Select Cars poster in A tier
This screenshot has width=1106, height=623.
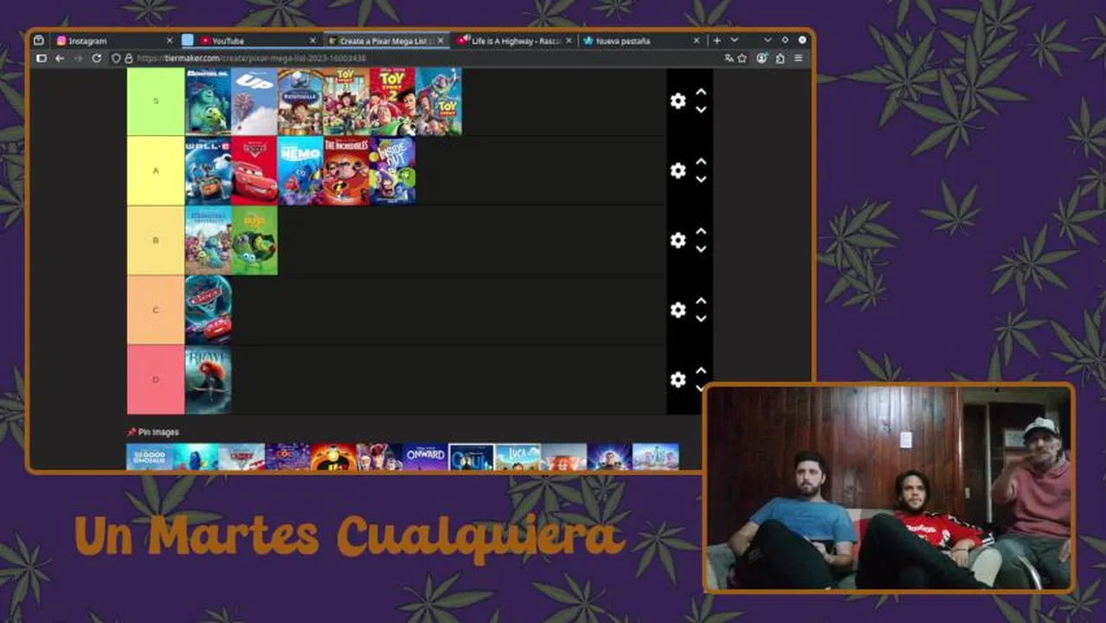click(x=254, y=170)
